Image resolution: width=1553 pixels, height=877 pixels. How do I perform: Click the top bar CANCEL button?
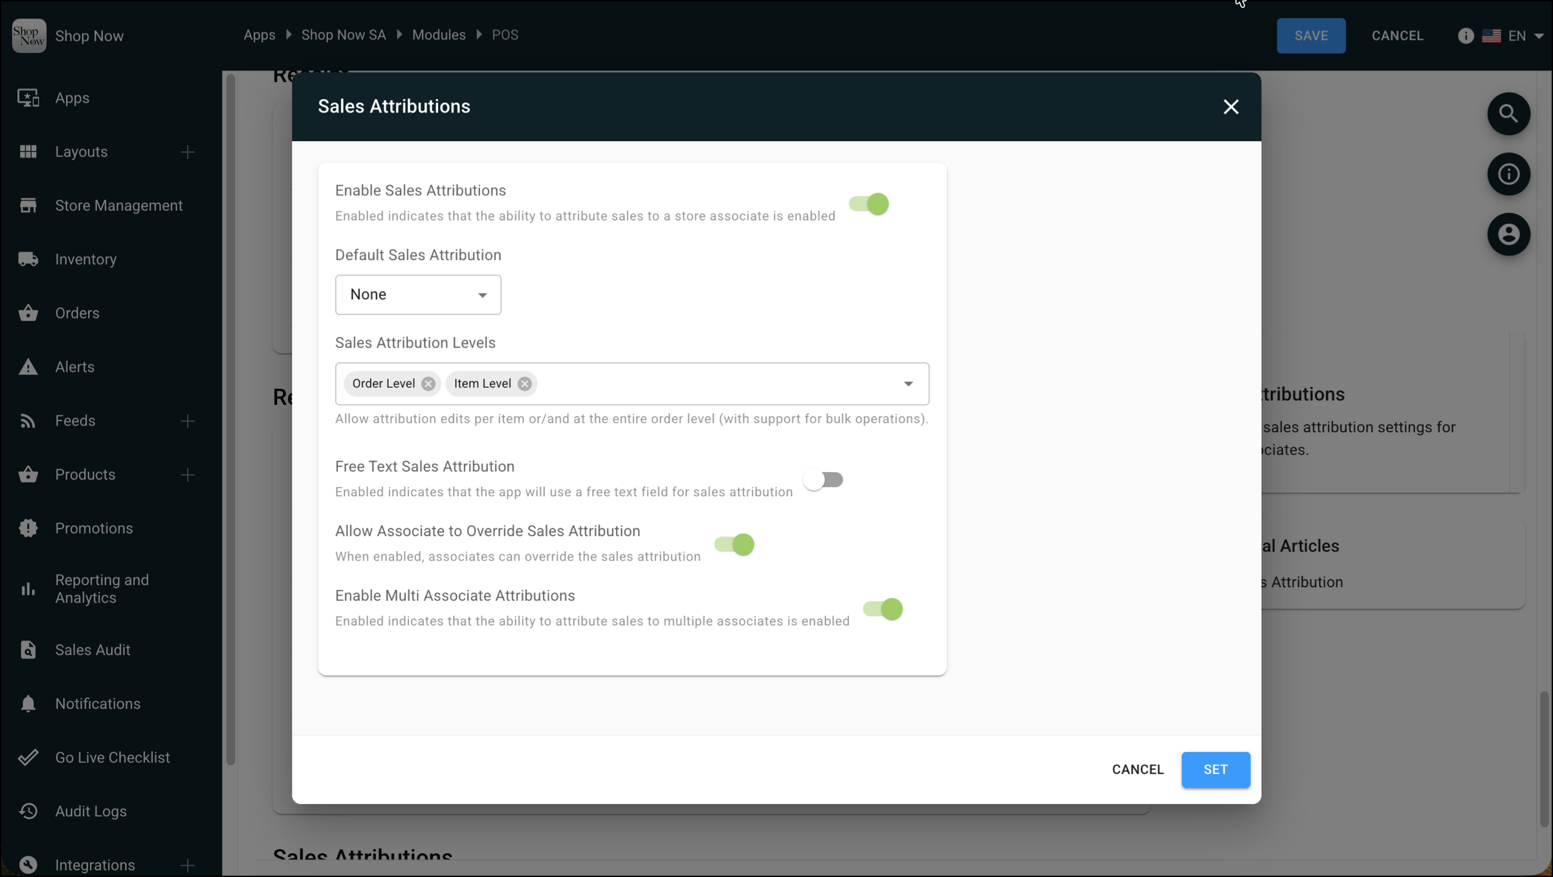[x=1398, y=36]
